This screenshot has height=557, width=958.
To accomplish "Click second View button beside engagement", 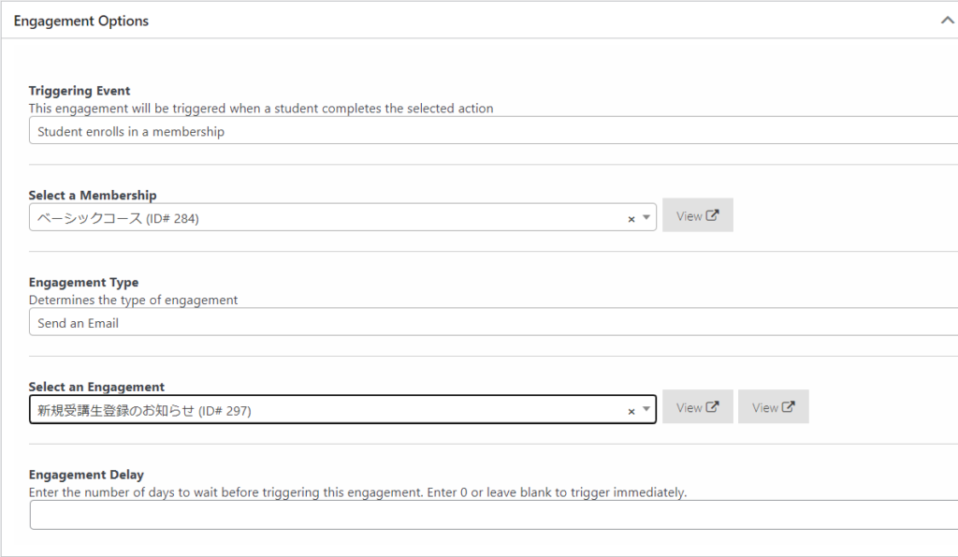I will [x=773, y=406].
